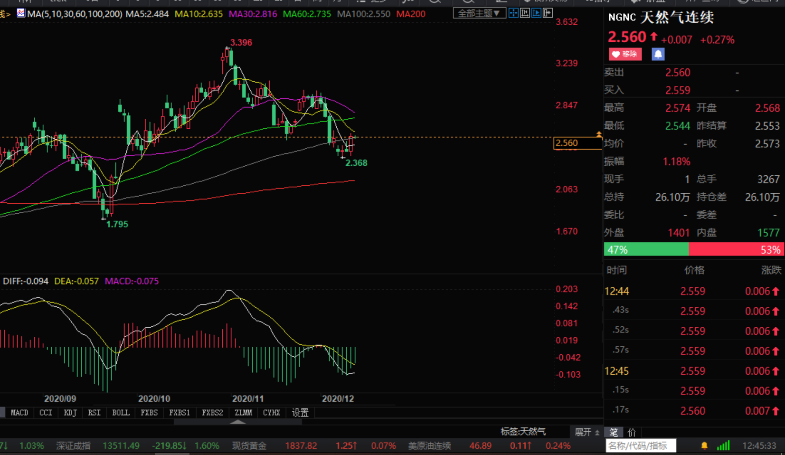Click the small up-triangle panel handle below indicators
The image size is (785, 455).
[238, 422]
